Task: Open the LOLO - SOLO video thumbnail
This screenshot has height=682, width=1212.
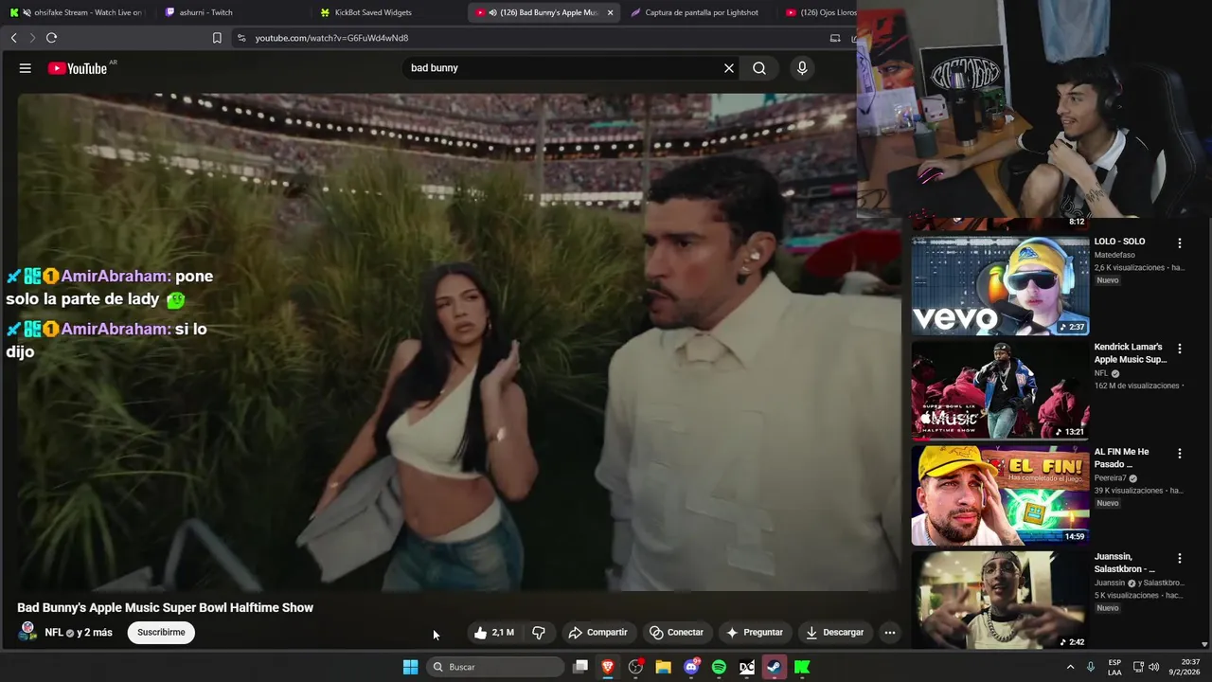Action: pyautogui.click(x=1000, y=285)
